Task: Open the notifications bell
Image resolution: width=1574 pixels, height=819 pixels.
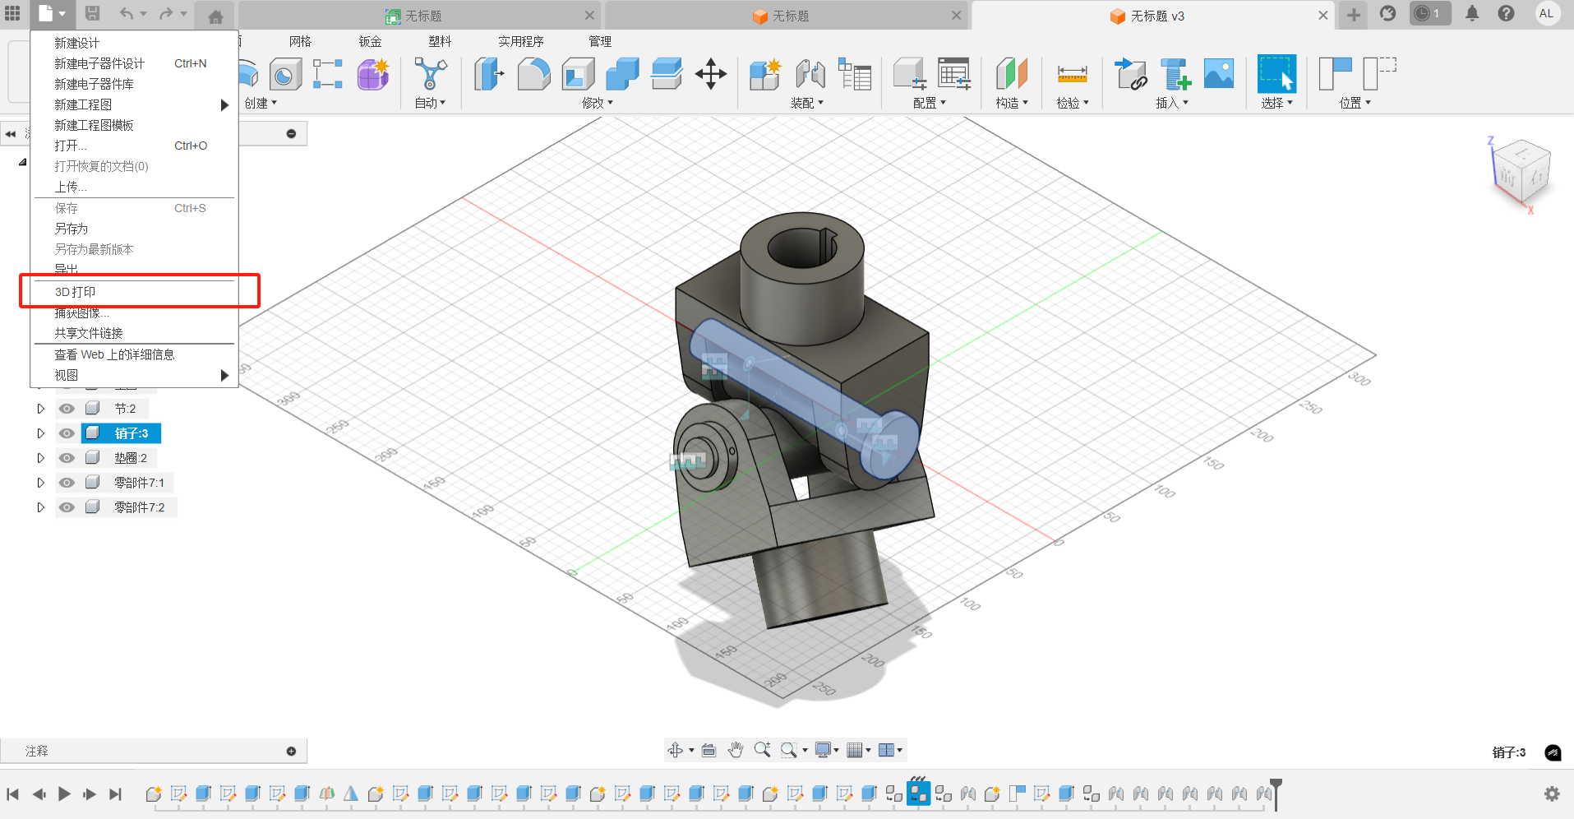Action: 1472,14
